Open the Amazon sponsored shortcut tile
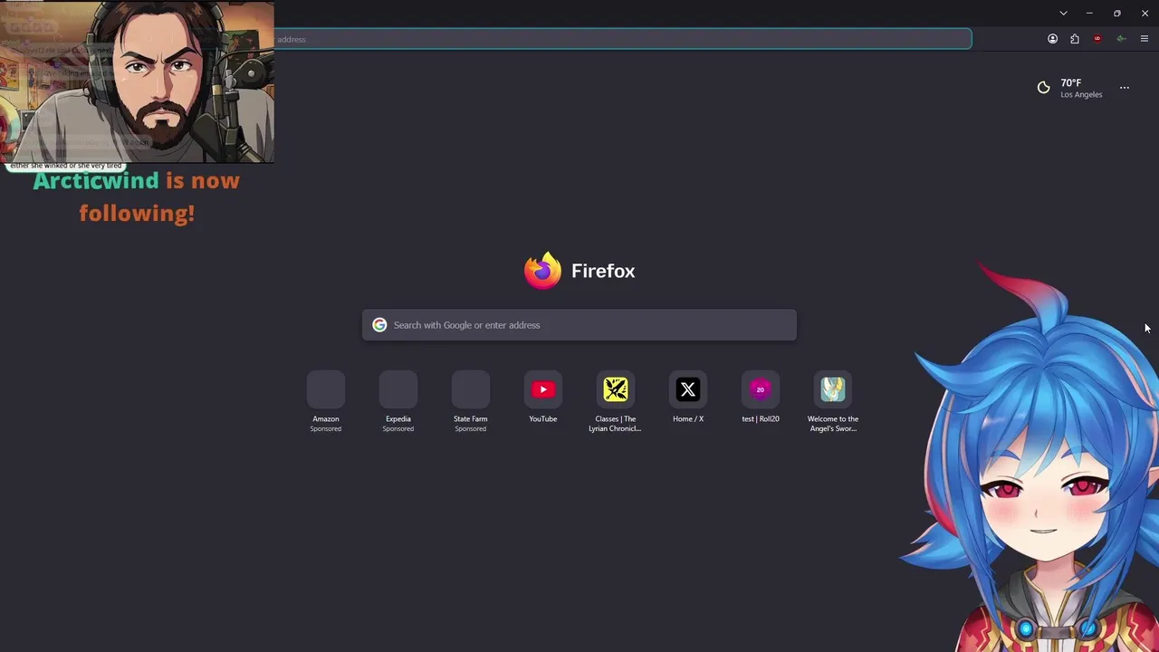Viewport: 1159px width, 652px height. [326, 389]
